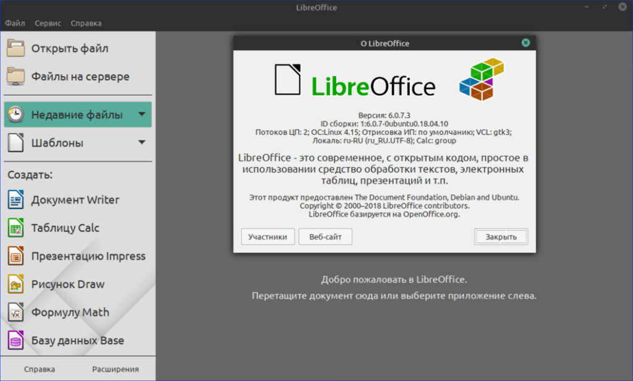Click the Участники button
This screenshot has width=633, height=381.
click(268, 237)
